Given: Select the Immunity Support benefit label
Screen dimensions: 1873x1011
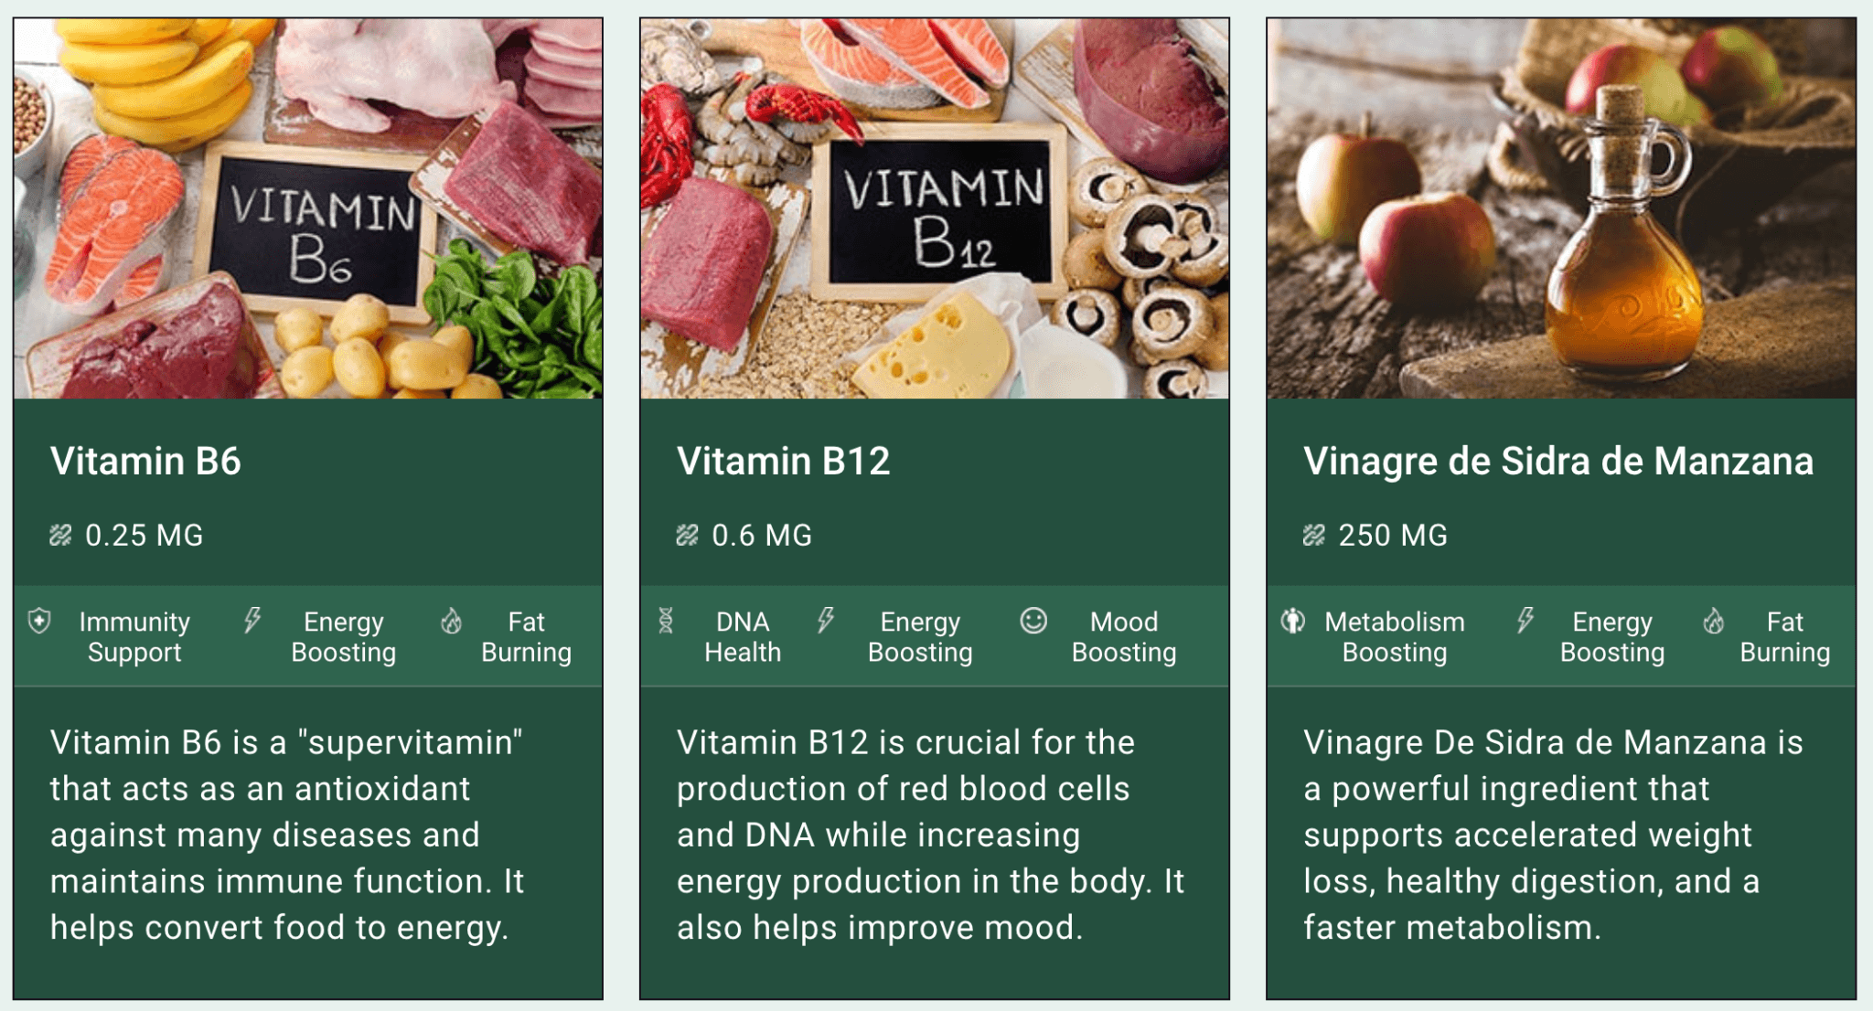Looking at the screenshot, I should pyautogui.click(x=134, y=636).
